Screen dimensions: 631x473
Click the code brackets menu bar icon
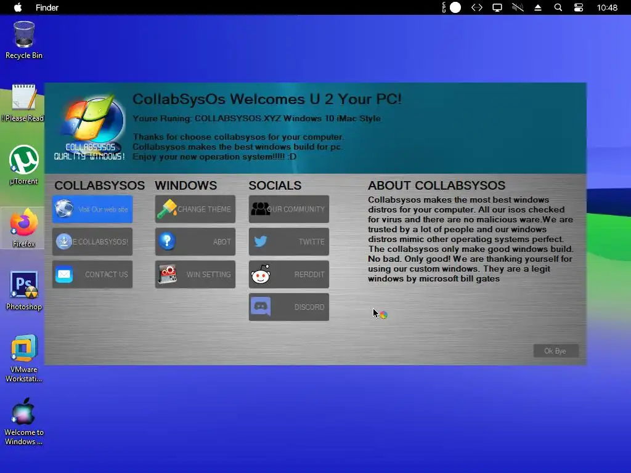477,7
